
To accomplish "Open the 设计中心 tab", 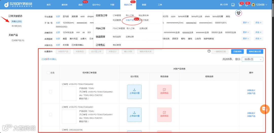I will coord(96,5).
